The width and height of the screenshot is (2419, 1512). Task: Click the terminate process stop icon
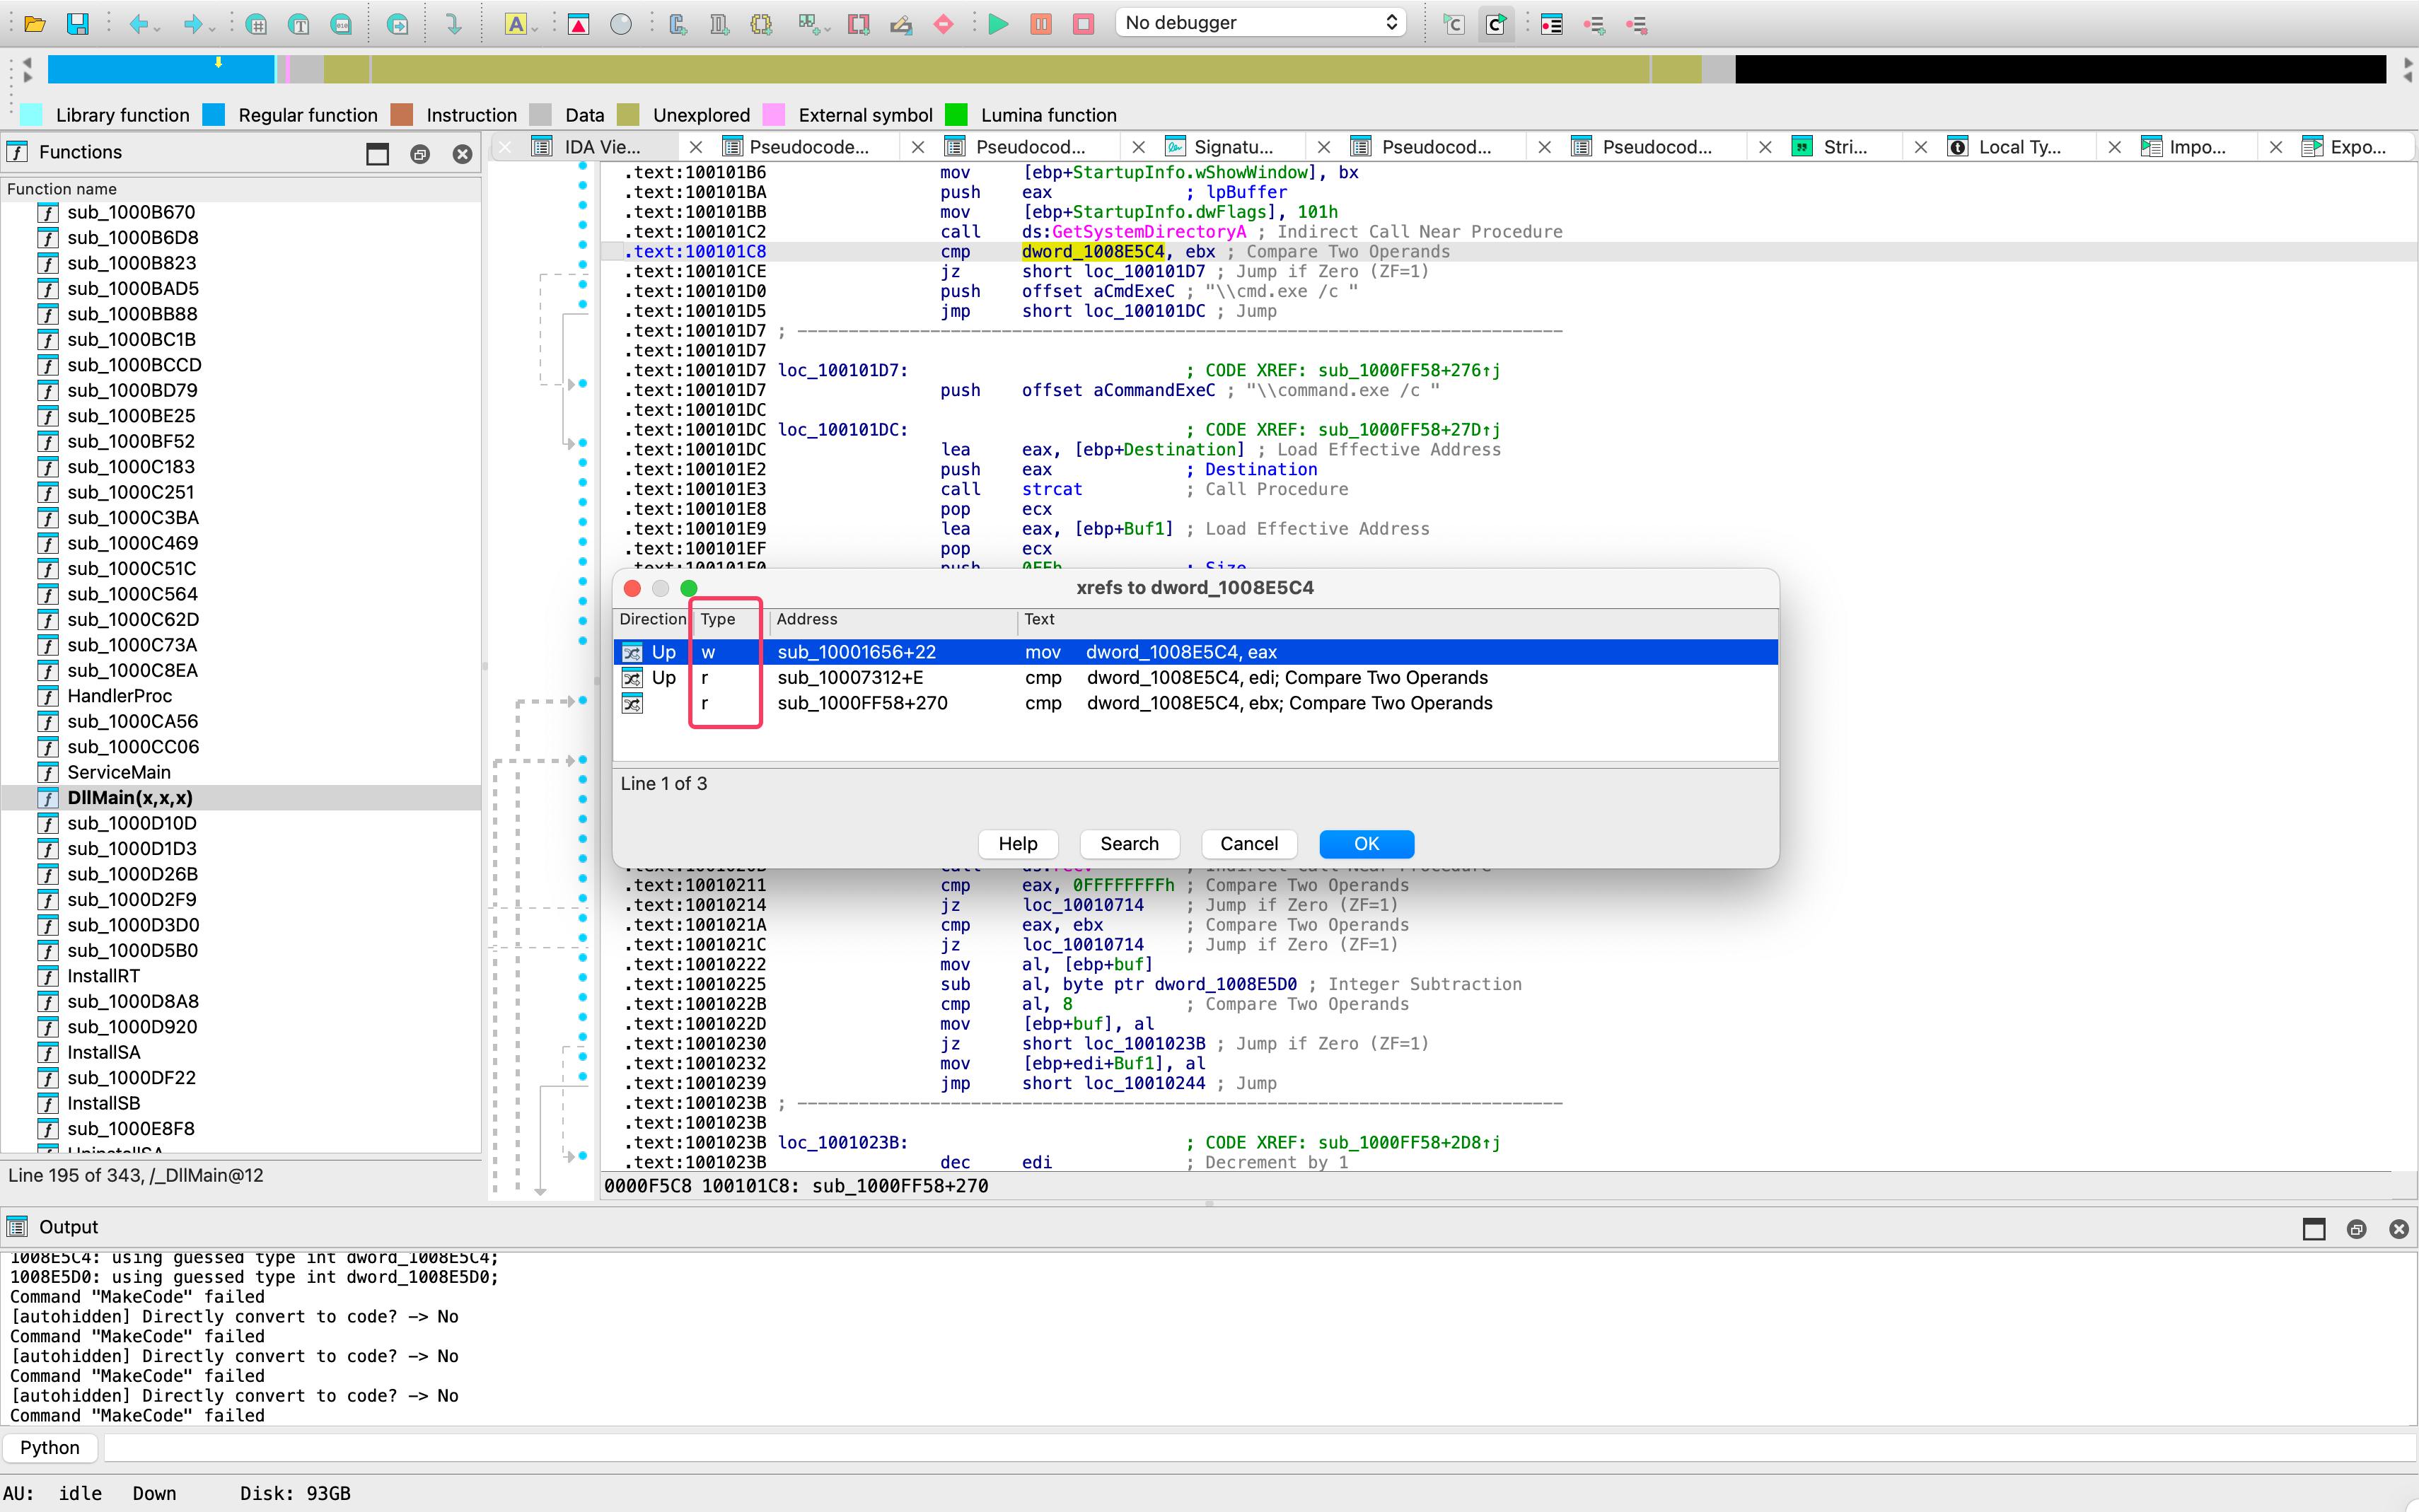(x=1083, y=23)
